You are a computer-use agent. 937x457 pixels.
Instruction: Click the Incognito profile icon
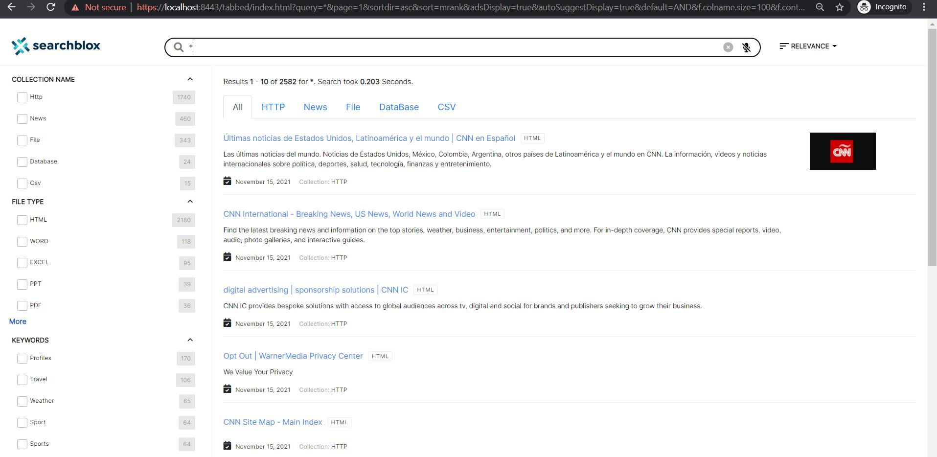tap(864, 7)
